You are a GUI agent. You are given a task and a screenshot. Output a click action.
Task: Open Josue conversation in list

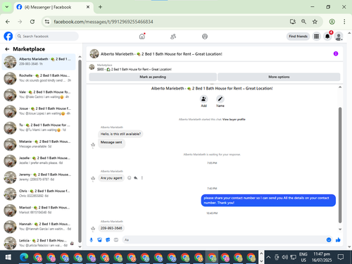coord(39,111)
